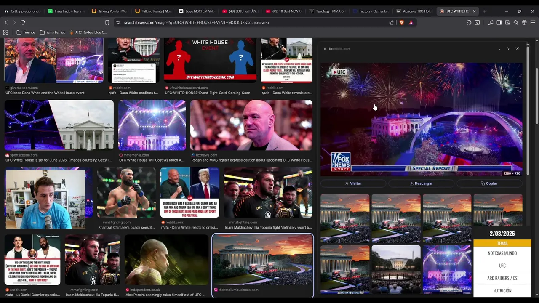Open Daniel Cormier questions reddit result

[32, 260]
